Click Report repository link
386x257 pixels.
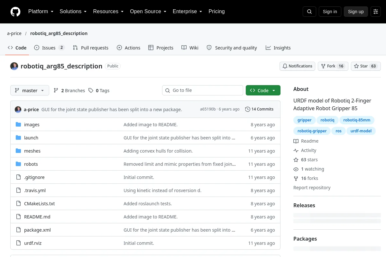(x=312, y=188)
